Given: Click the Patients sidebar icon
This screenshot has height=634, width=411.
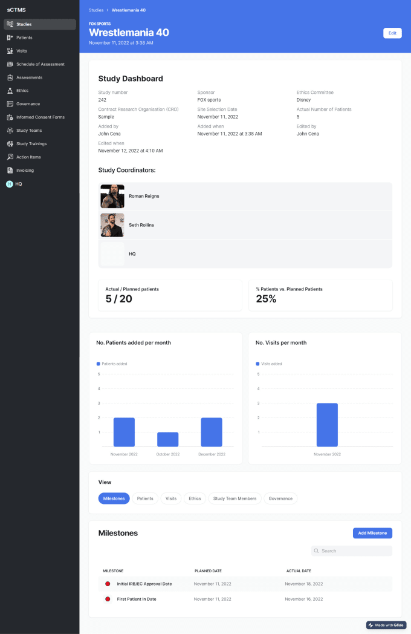Looking at the screenshot, I should click(10, 38).
